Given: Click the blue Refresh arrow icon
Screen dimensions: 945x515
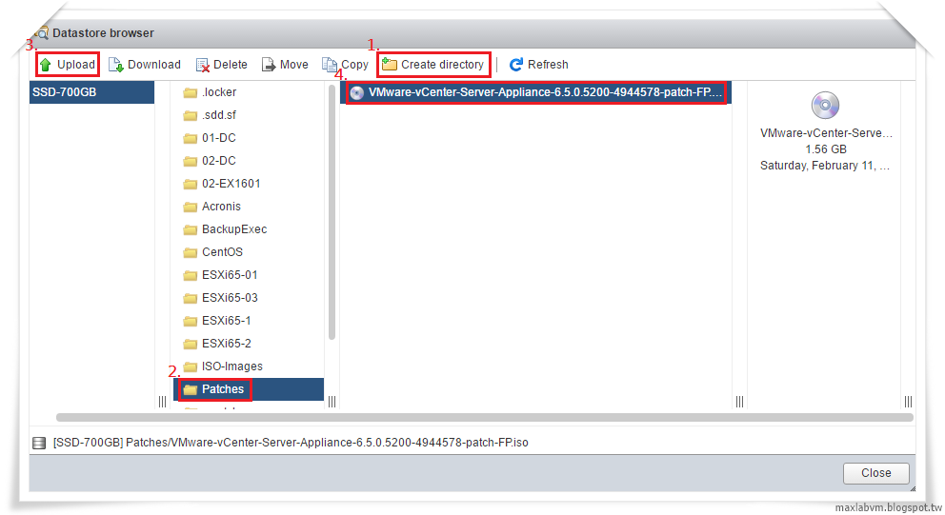Looking at the screenshot, I should click(x=516, y=65).
